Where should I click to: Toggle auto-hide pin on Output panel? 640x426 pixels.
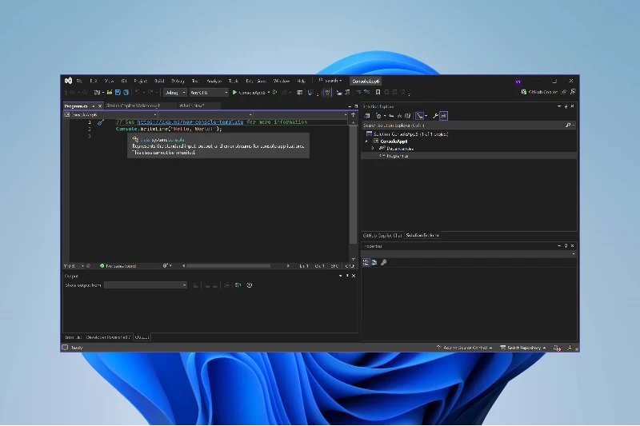pos(347,276)
